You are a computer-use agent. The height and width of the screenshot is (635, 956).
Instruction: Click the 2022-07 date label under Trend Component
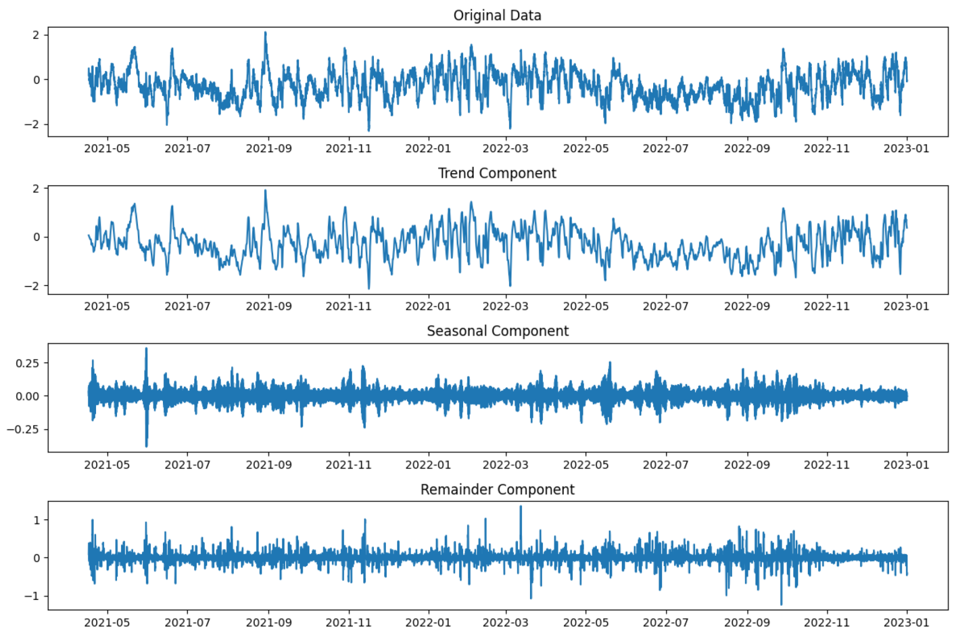(x=666, y=306)
